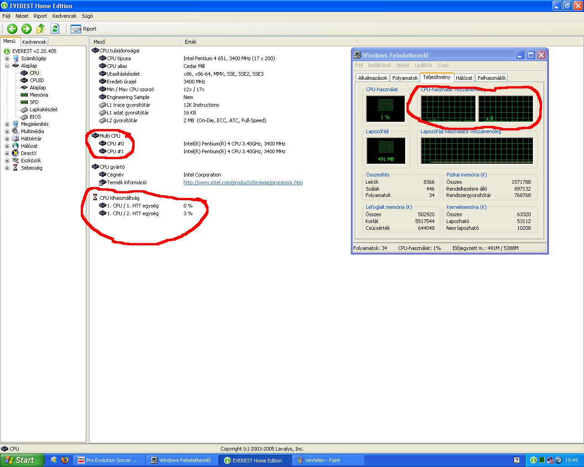584x467 pixels.
Task: Click the EVEREST Home Edition taskbar button
Action: [x=256, y=460]
